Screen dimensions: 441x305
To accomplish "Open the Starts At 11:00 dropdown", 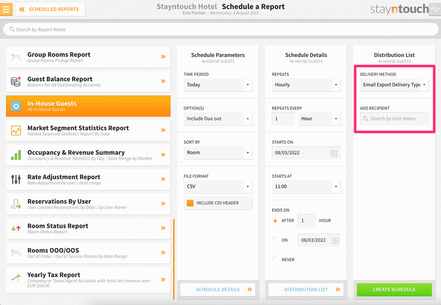I will pos(306,187).
